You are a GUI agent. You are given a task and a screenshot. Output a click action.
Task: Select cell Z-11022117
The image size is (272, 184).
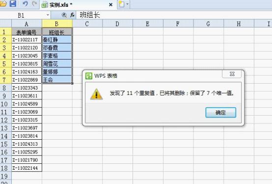tap(27, 40)
